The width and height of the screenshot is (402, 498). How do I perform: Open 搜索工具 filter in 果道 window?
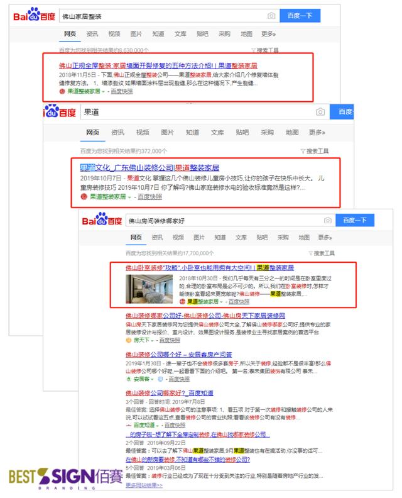315,151
